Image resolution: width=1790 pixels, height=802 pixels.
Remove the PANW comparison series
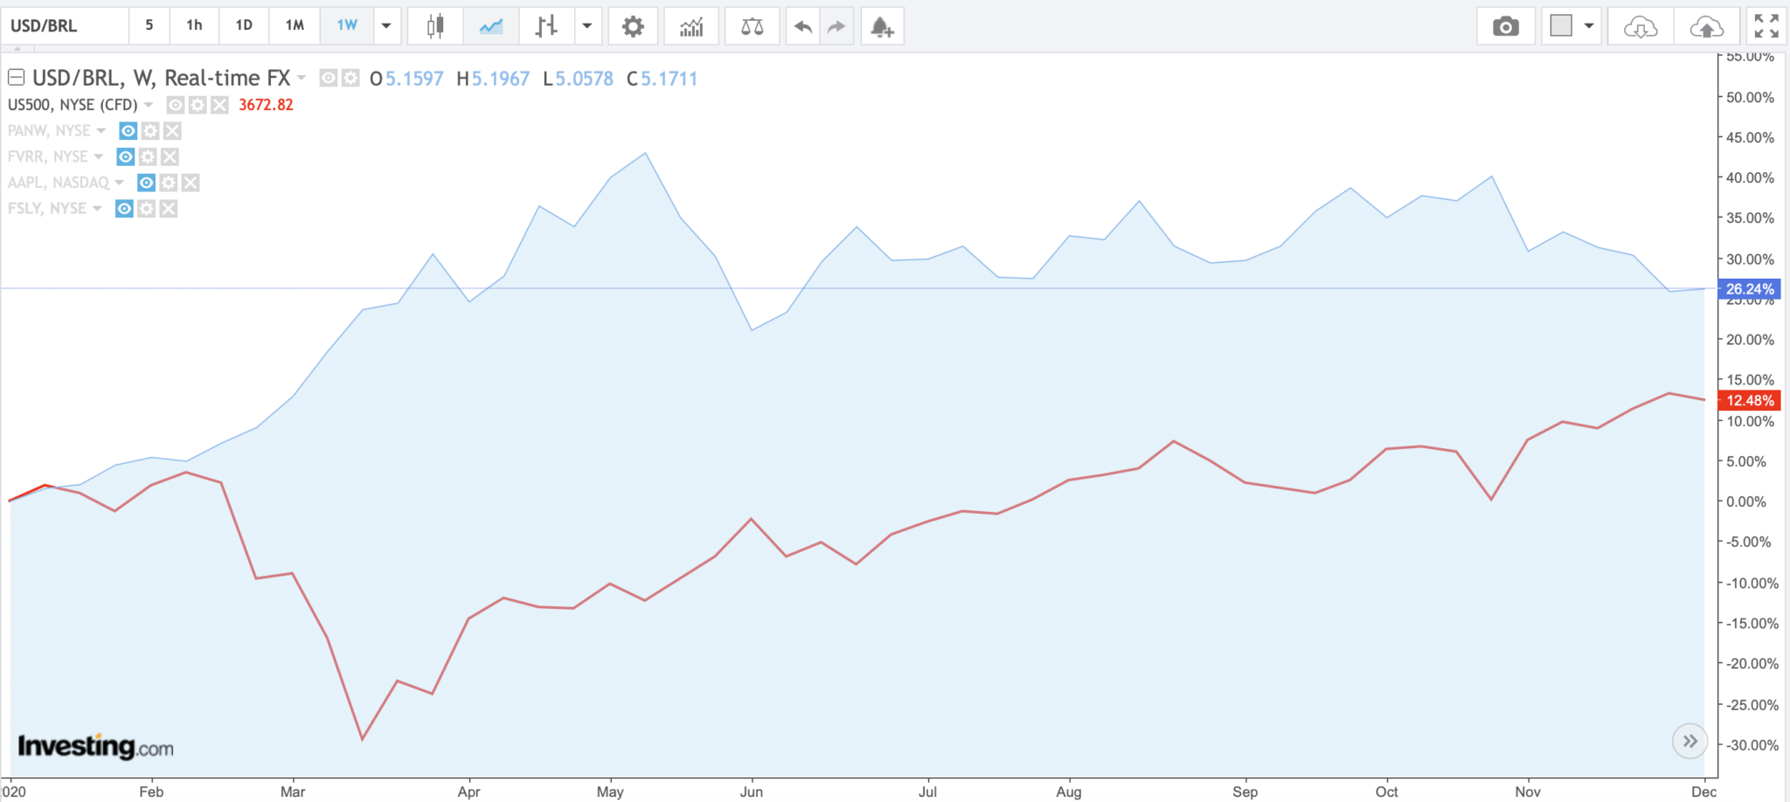[x=172, y=131]
